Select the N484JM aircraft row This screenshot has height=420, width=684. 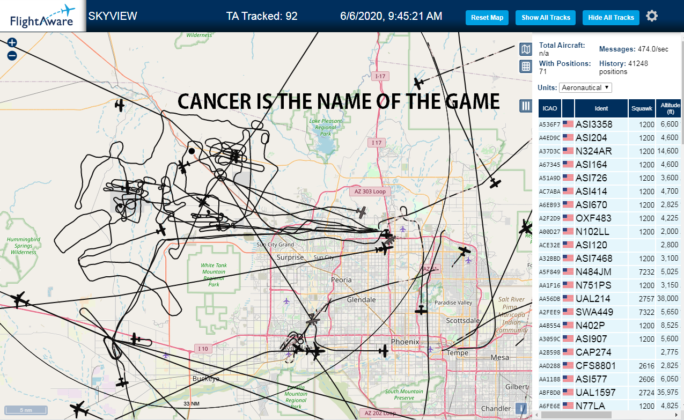coord(611,272)
